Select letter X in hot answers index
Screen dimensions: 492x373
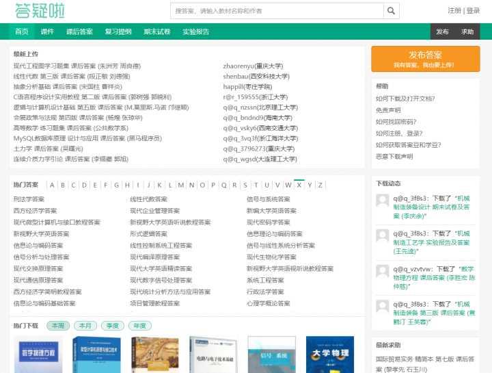tap(299, 185)
